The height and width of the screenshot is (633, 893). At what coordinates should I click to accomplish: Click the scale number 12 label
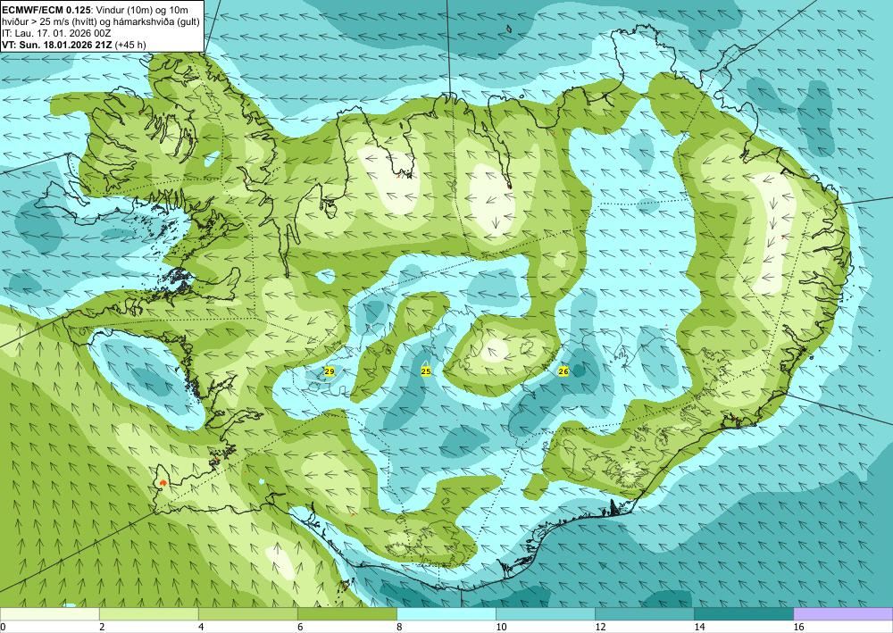600,627
